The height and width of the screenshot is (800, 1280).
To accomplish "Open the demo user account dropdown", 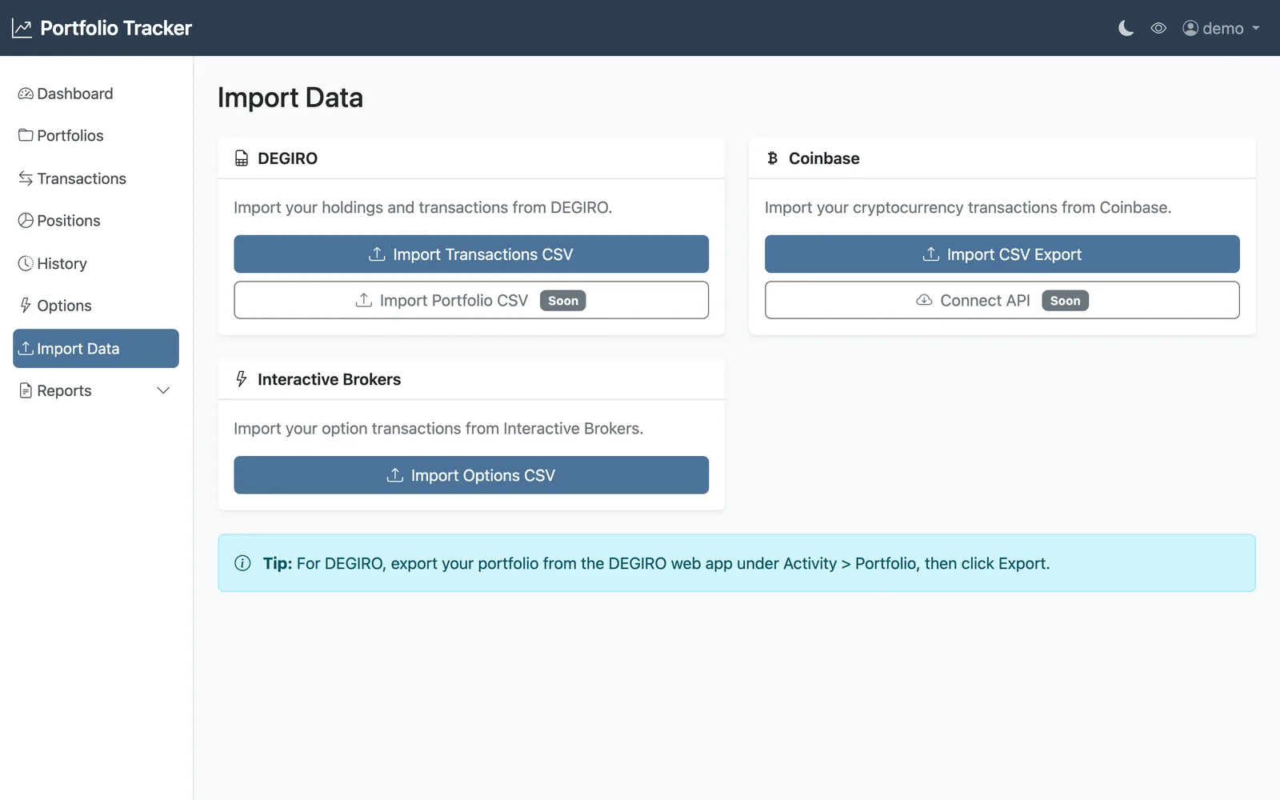I will 1221,29.
